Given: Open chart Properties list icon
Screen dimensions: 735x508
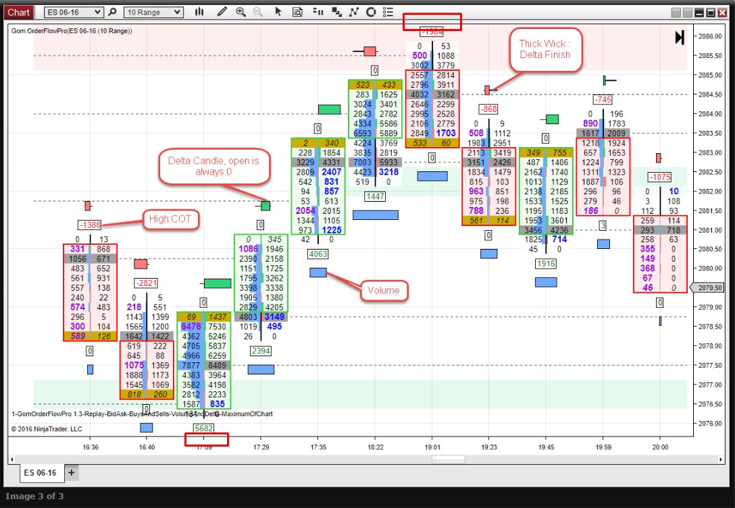Looking at the screenshot, I should tap(388, 12).
